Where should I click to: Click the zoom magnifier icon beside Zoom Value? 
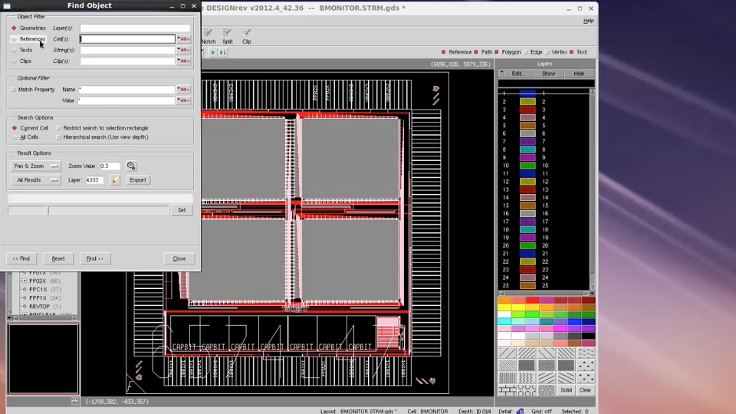click(x=131, y=166)
